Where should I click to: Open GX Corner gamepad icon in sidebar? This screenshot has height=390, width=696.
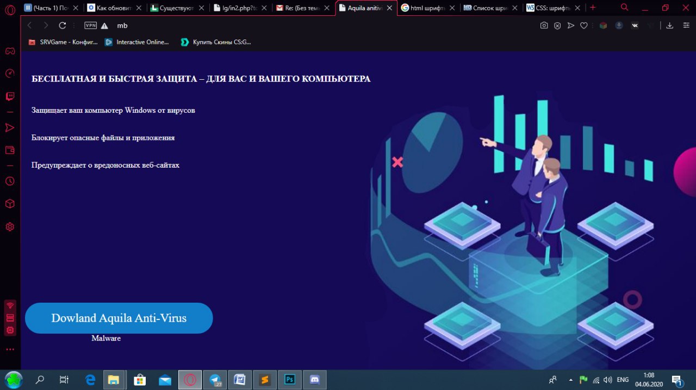[10, 52]
